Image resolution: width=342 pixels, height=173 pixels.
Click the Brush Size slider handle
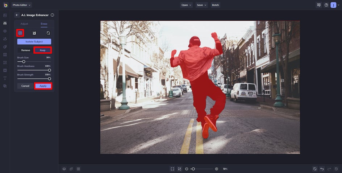tap(24, 62)
